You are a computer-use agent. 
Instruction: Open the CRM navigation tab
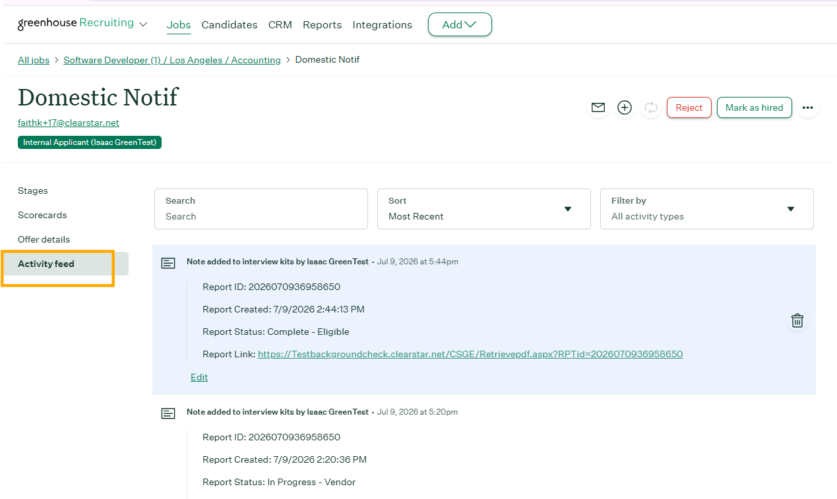coord(280,25)
